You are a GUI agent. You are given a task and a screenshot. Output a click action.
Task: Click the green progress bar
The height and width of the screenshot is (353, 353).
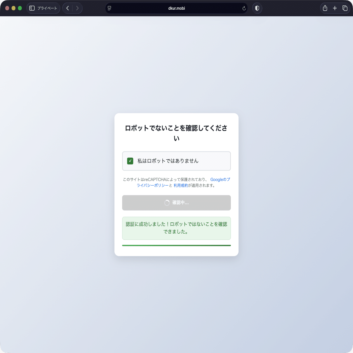(176, 246)
